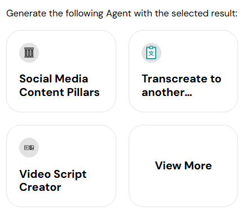
Task: Show more agents via View More
Action: click(183, 166)
